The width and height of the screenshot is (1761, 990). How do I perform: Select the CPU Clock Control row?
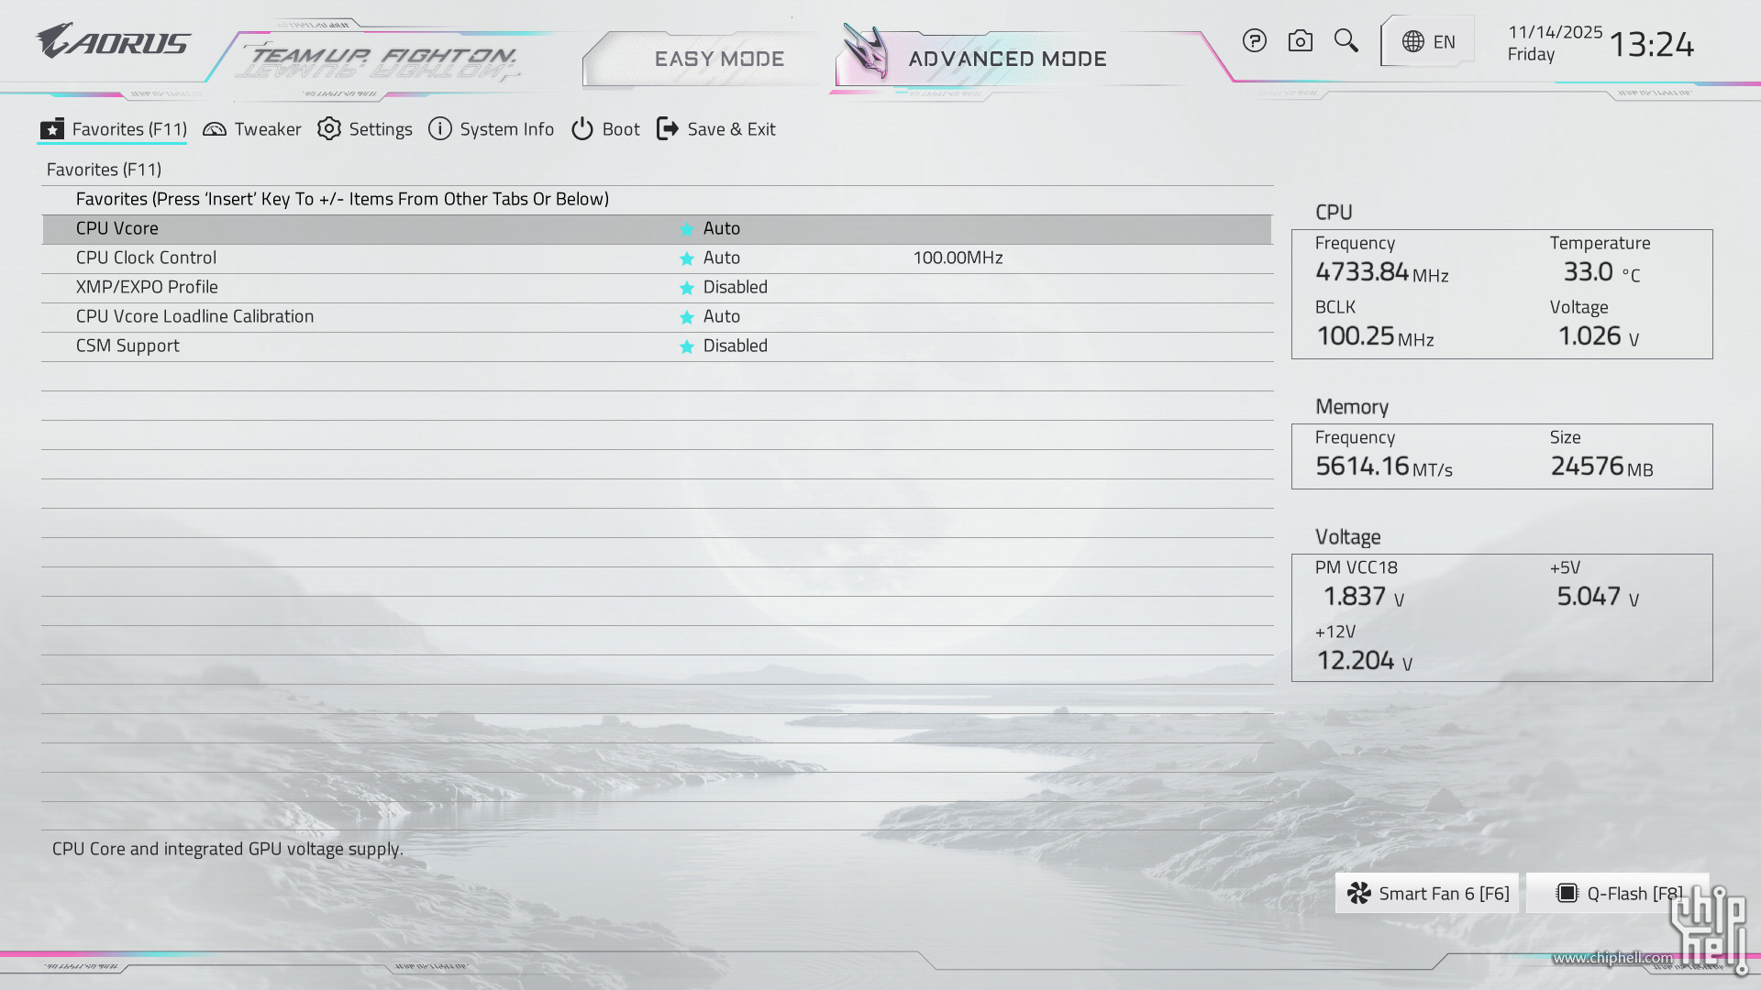(x=147, y=258)
